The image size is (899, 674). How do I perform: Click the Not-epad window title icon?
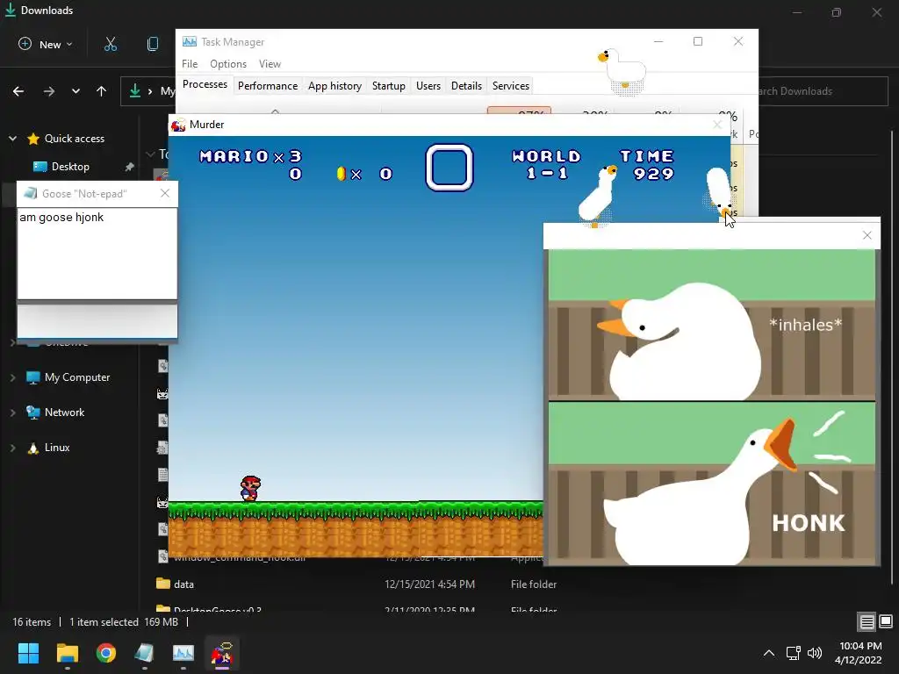click(x=31, y=194)
